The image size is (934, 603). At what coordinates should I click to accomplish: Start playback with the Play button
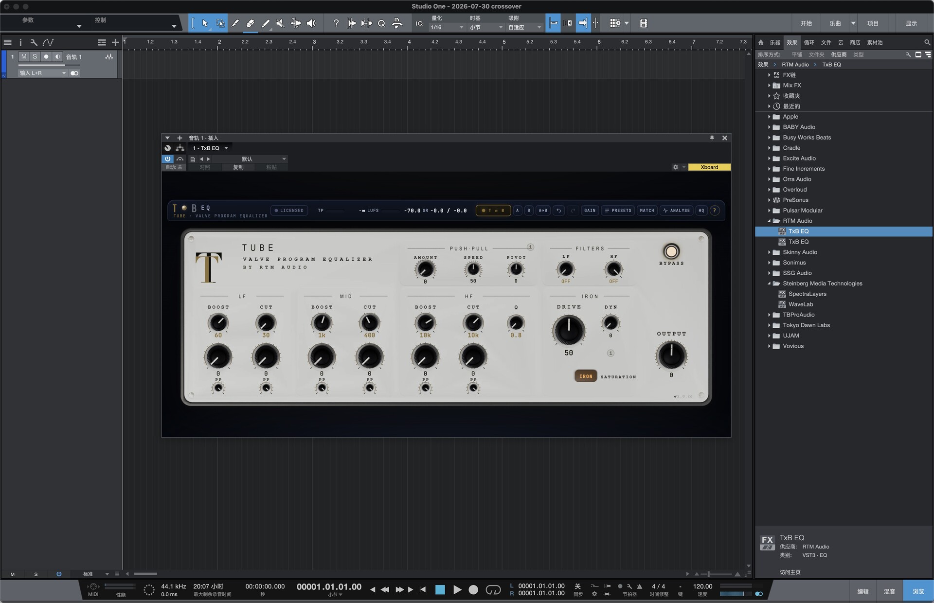(x=457, y=590)
